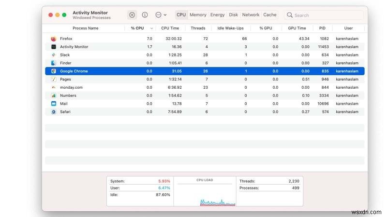Image resolution: width=387 pixels, height=217 pixels.
Task: Click the Activity Monitor app icon in list
Action: tap(54, 47)
